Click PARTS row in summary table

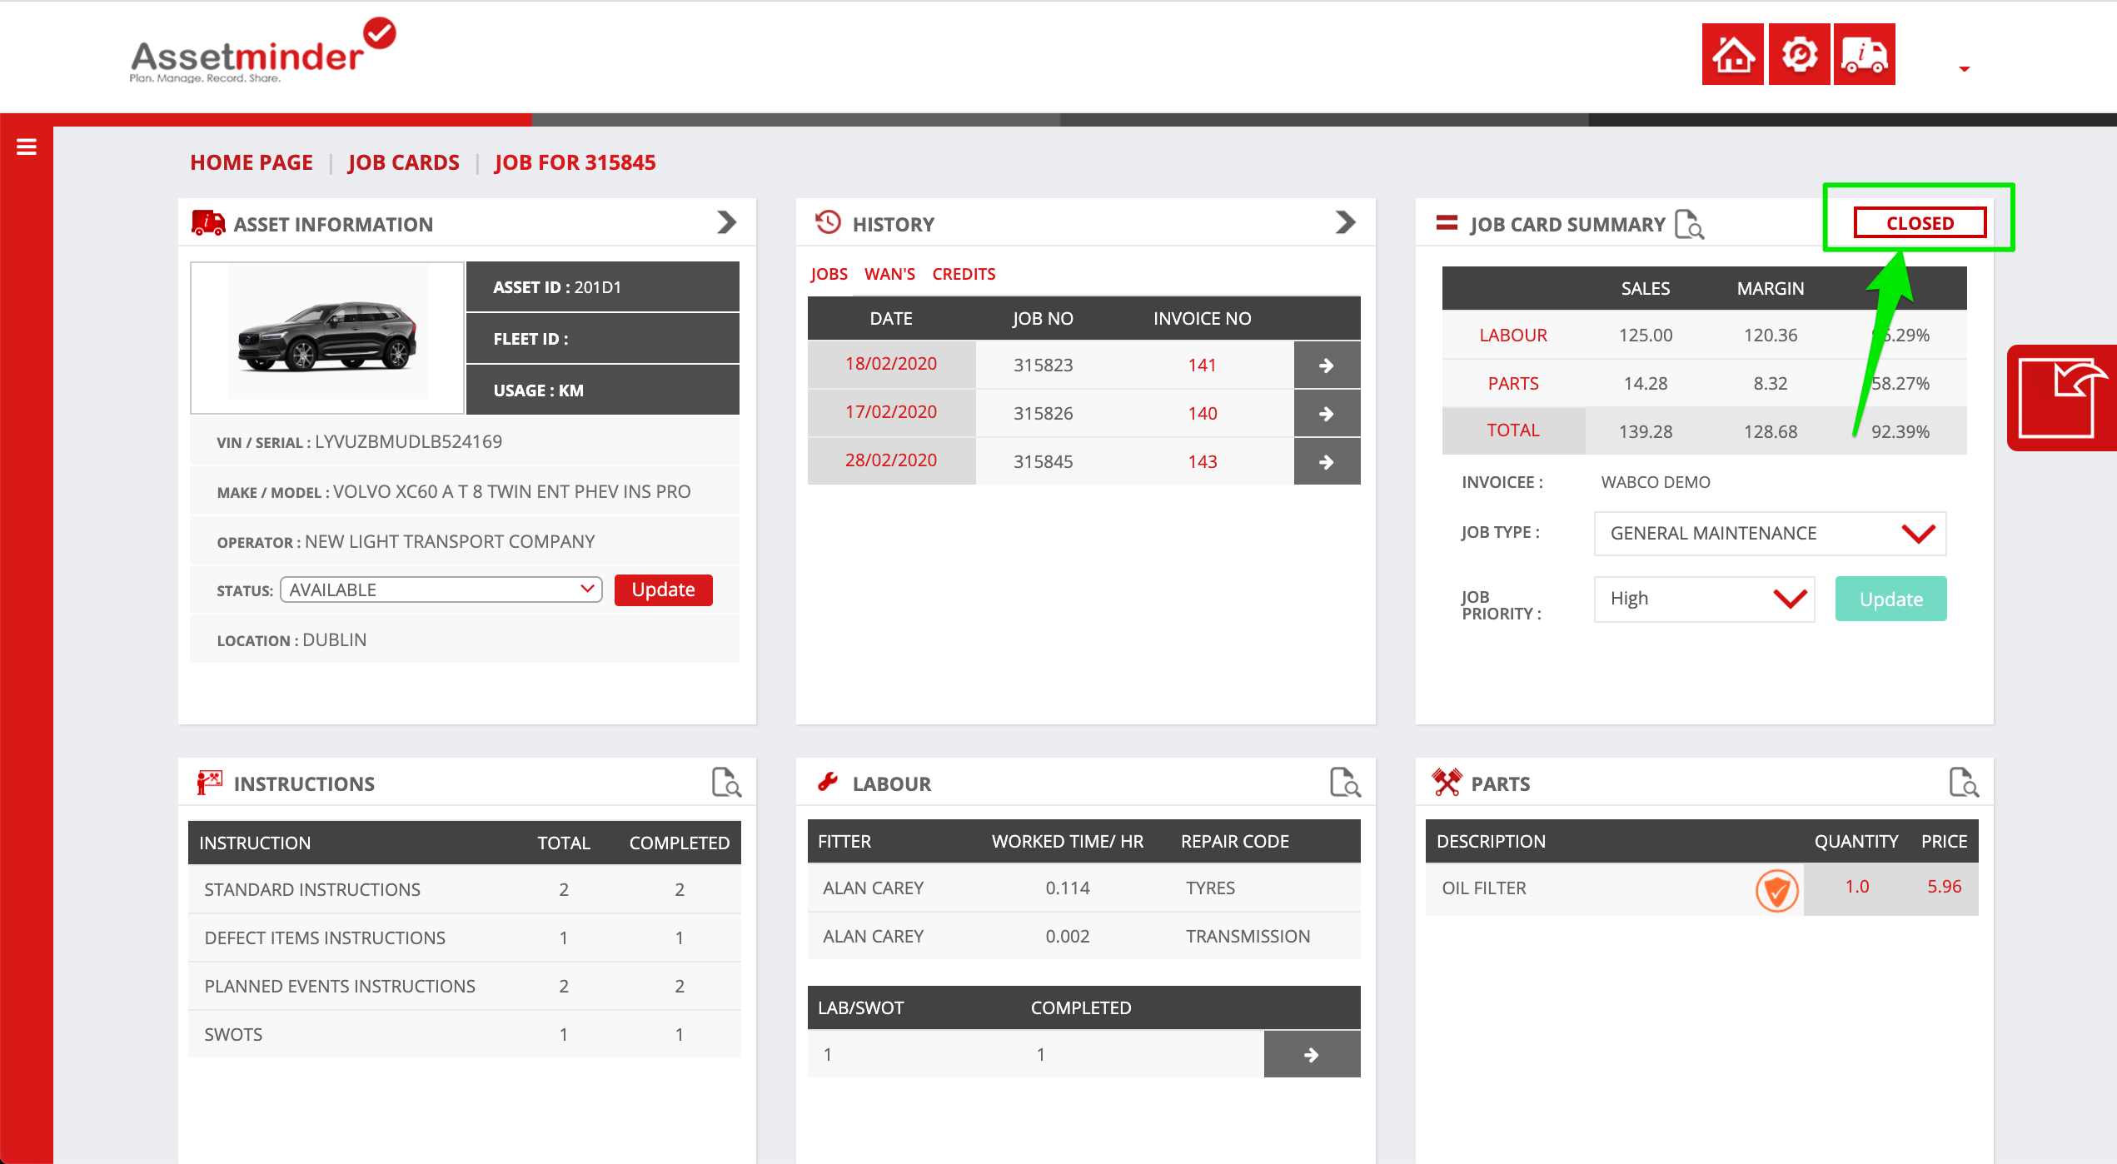[x=1704, y=383]
